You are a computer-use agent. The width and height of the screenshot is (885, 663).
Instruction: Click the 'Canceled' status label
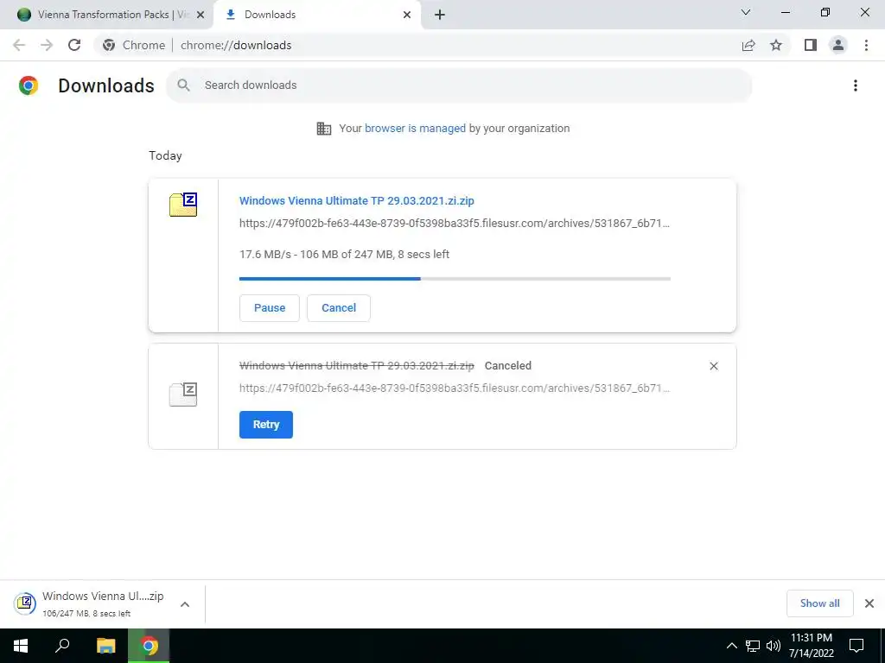(508, 366)
